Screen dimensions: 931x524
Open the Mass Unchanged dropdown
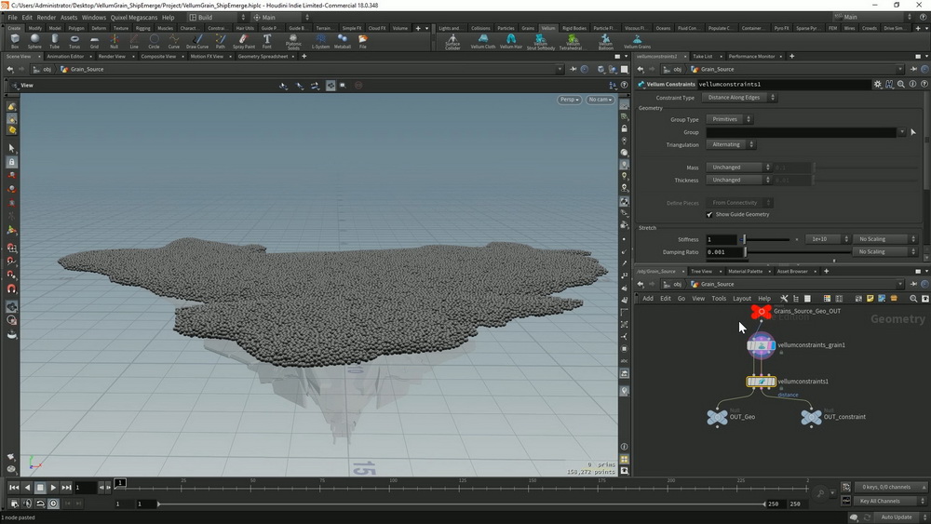click(x=738, y=168)
